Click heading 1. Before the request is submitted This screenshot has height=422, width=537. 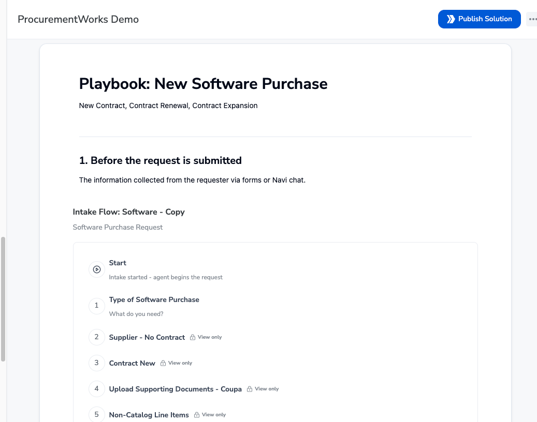(161, 160)
